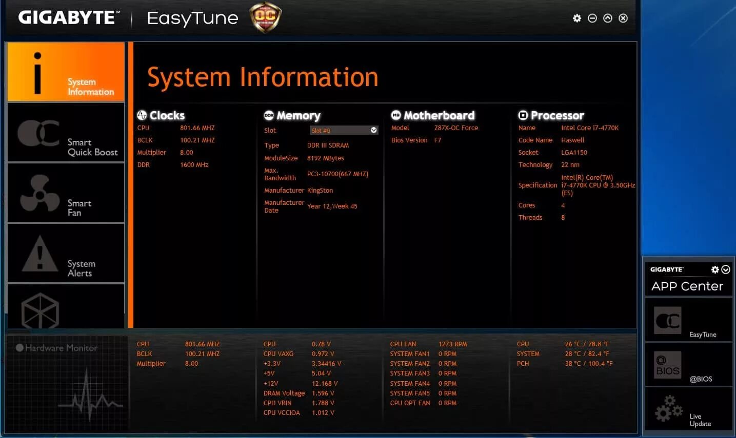The height and width of the screenshot is (438, 736).
Task: Open the memory Slot #0 dropdown
Action: [344, 130]
